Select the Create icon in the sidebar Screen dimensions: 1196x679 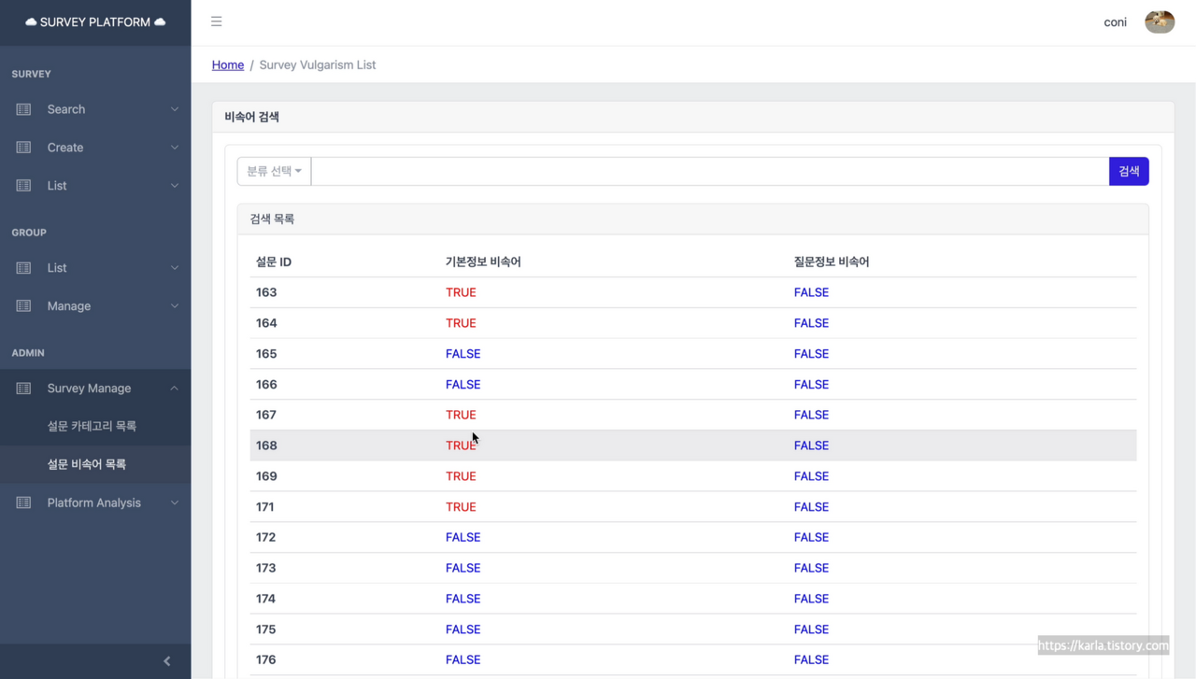coord(22,147)
